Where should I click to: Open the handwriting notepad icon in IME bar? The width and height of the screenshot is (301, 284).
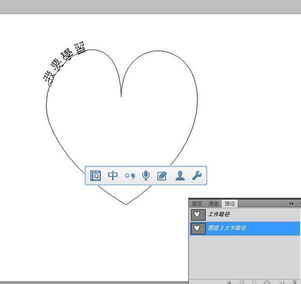pyautogui.click(x=162, y=176)
